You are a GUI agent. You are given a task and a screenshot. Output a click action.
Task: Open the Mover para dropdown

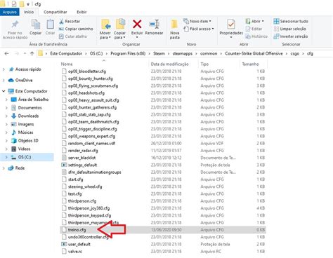pos(105,35)
